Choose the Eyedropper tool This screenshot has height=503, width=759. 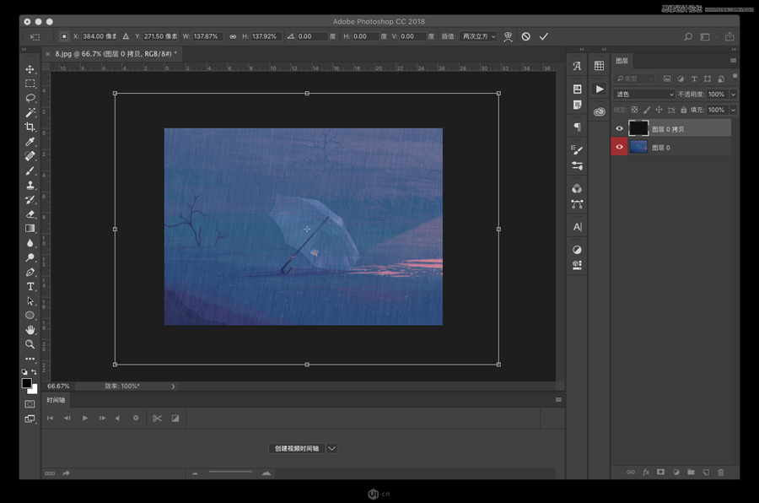coord(30,141)
